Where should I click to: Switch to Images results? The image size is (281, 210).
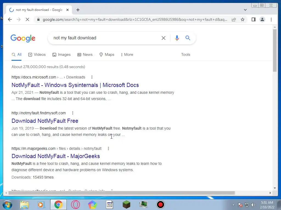[61, 55]
